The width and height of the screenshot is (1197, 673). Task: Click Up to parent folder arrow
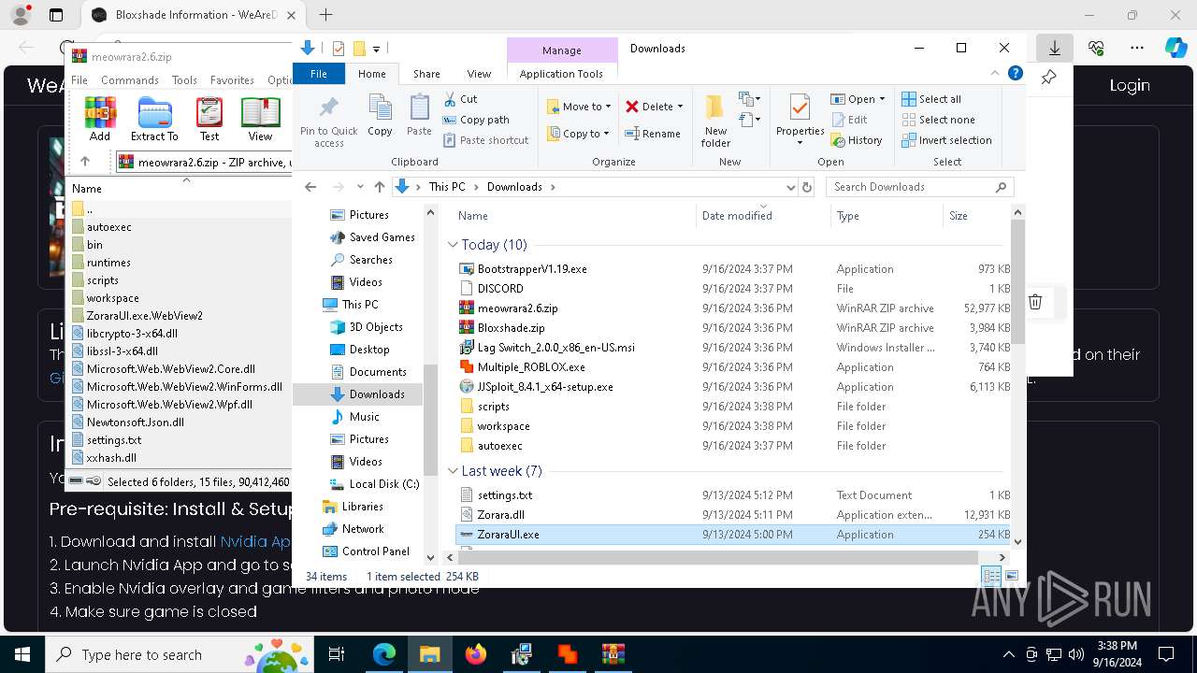[x=379, y=187]
